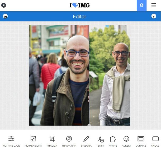Click the wrench tools icon

(4, 5)
